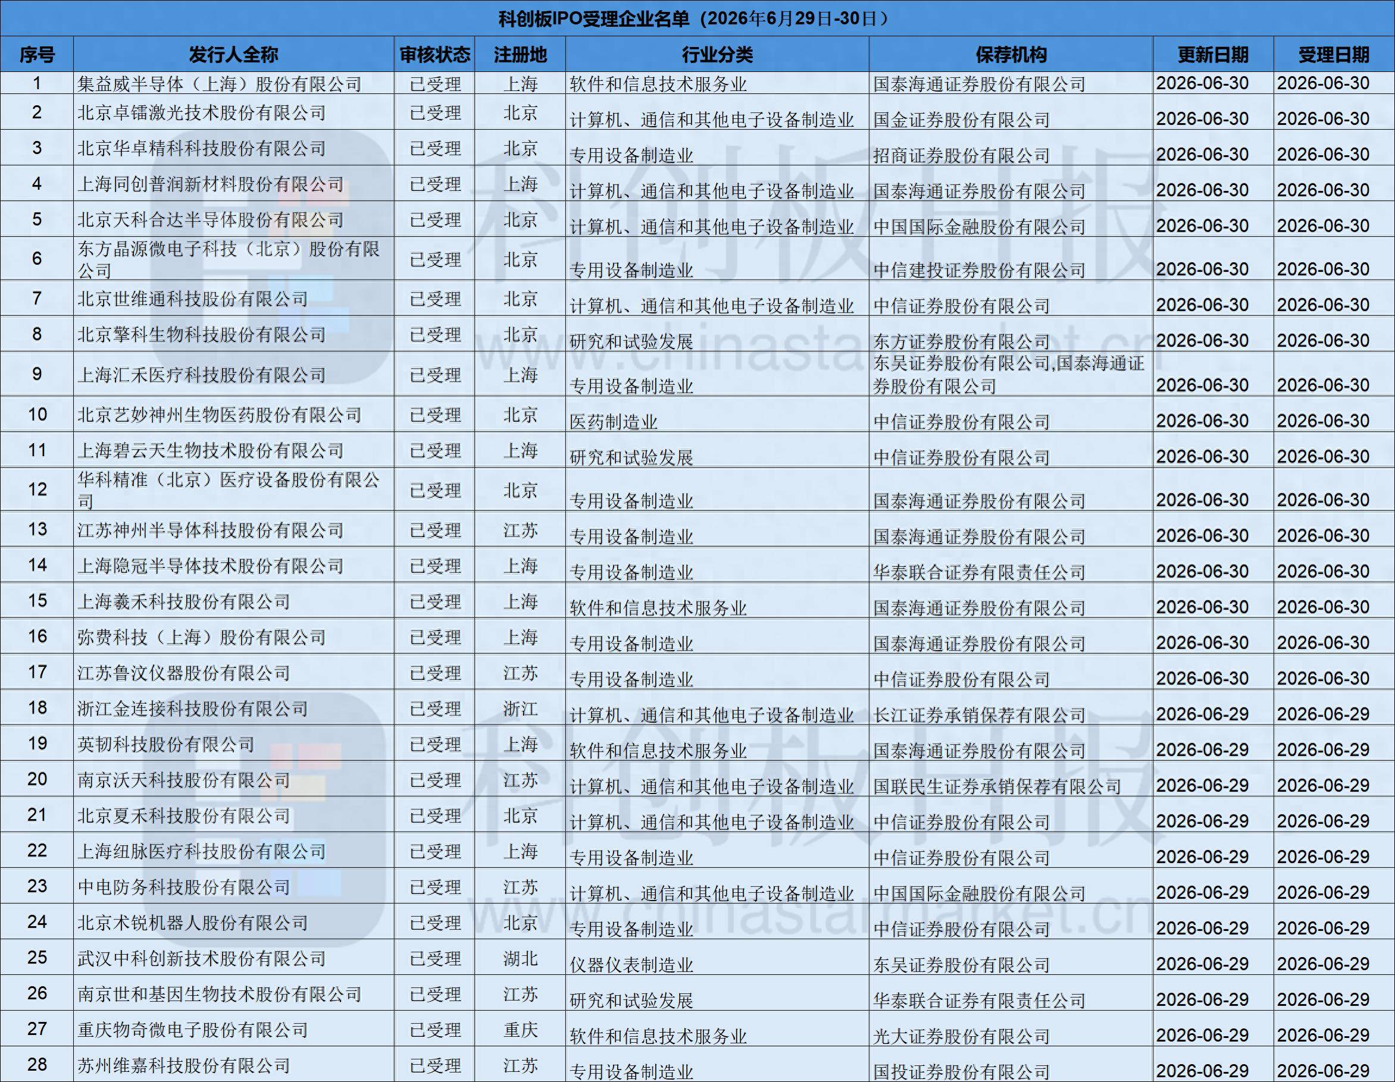This screenshot has width=1395, height=1082.
Task: Select 江苏神州半导体科技股份有限公司 cell
Action: [x=233, y=530]
